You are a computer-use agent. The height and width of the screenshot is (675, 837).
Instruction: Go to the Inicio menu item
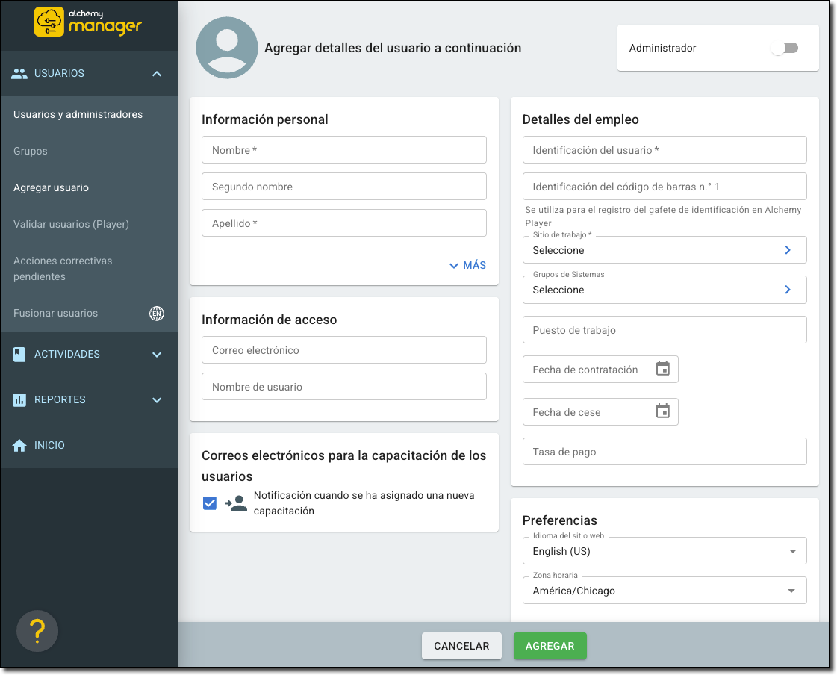tap(89, 445)
